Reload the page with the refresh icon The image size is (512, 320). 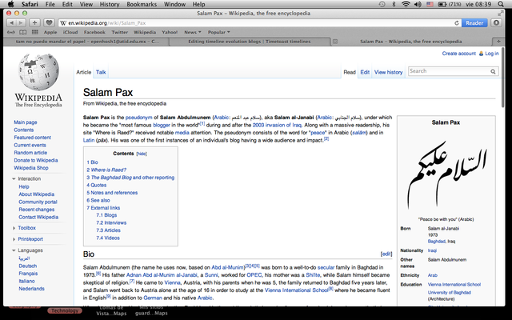pyautogui.click(x=457, y=23)
